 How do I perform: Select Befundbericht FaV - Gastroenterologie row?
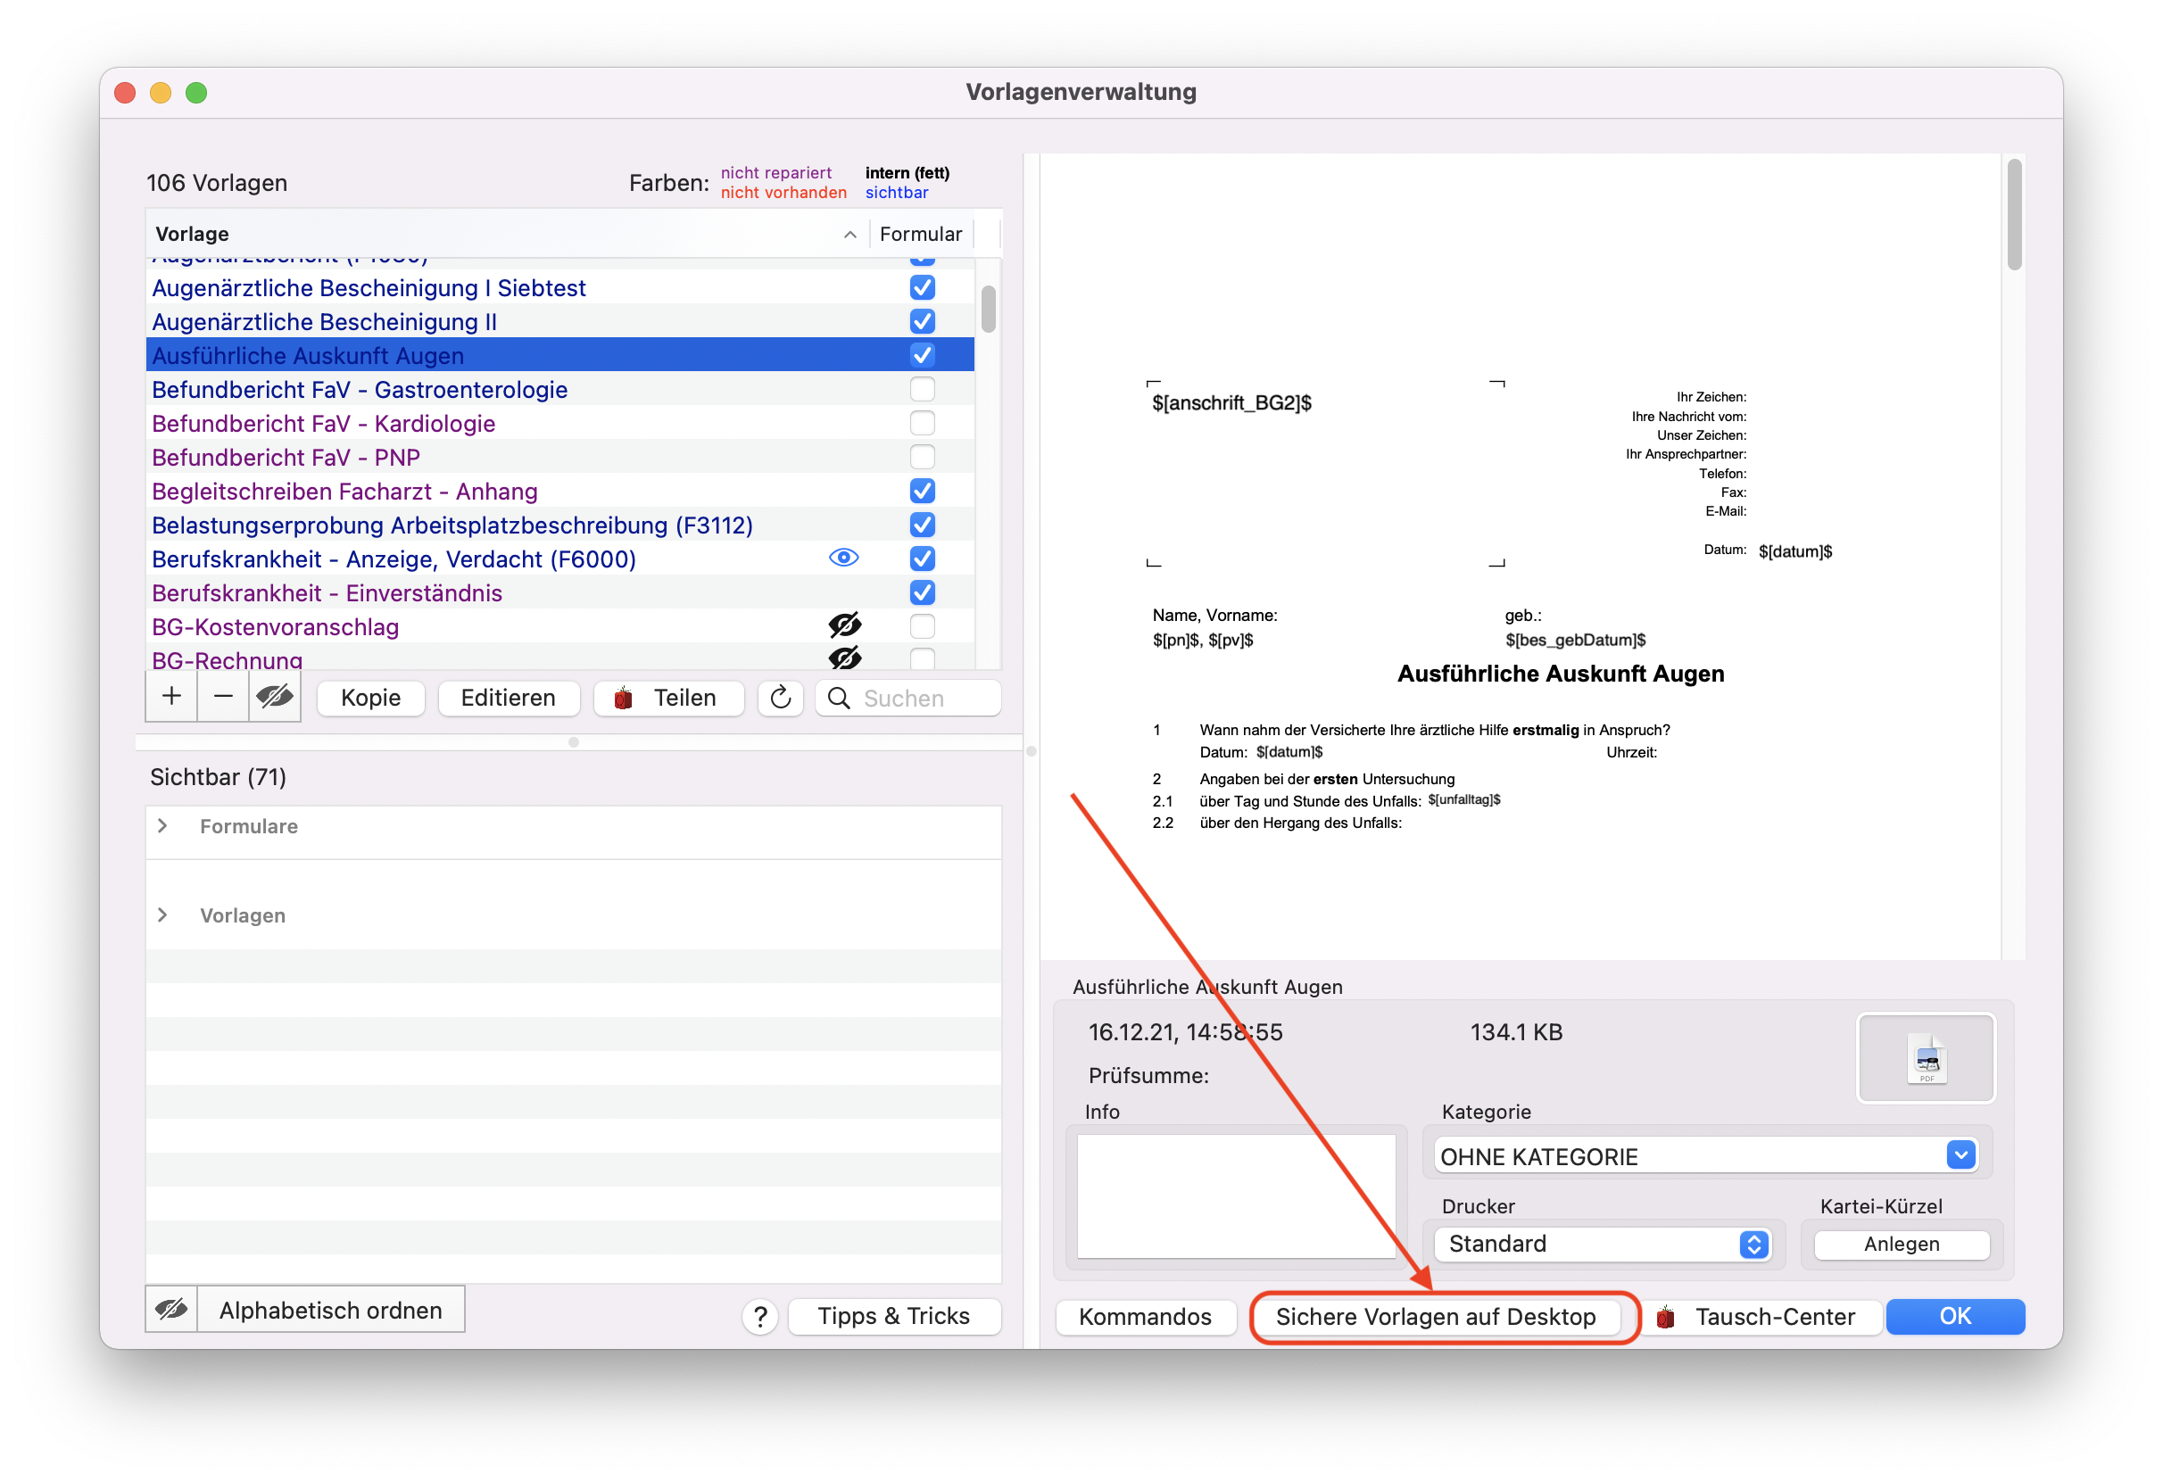[x=559, y=389]
